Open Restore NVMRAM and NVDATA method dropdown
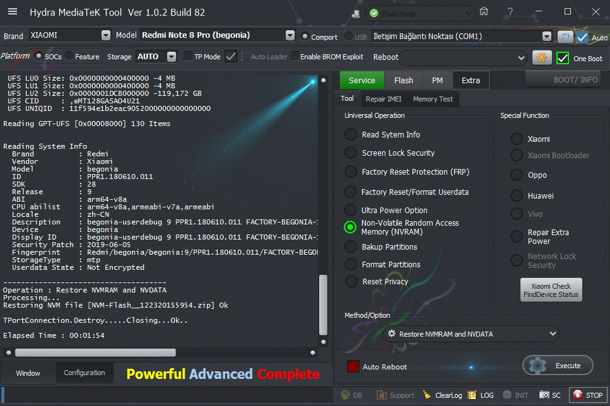610x406 pixels. coord(471,334)
